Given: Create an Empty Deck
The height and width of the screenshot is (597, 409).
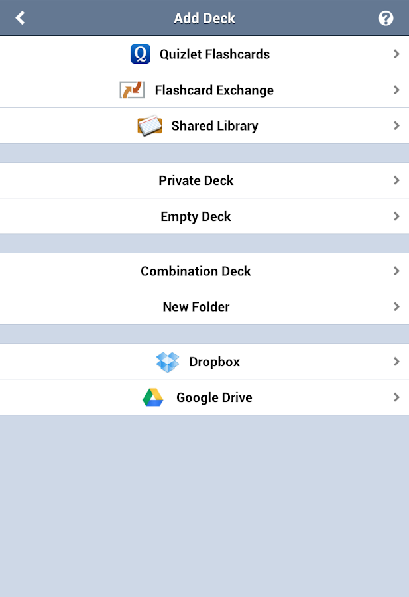Looking at the screenshot, I should coord(195,216).
